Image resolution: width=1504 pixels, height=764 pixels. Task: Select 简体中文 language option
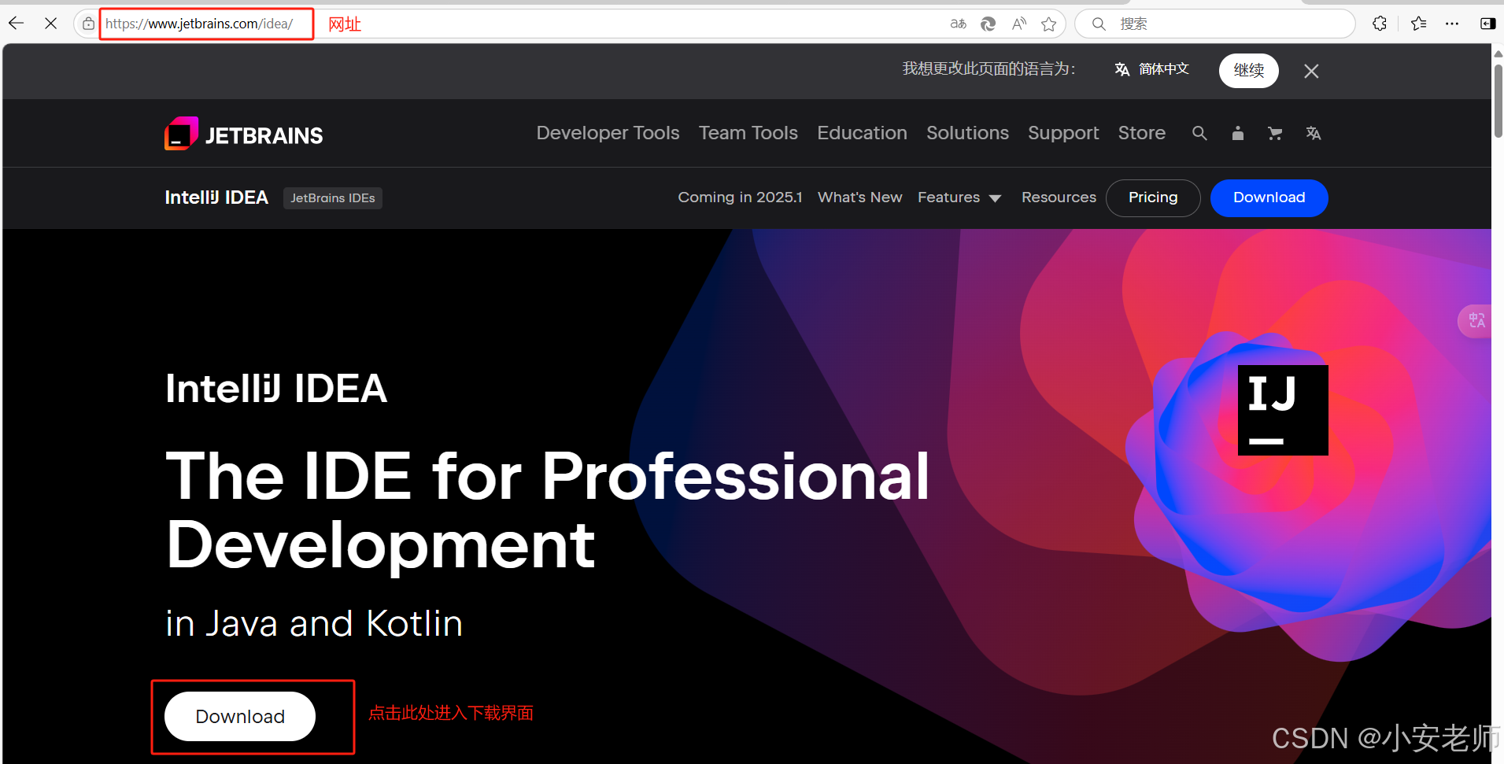click(1152, 69)
